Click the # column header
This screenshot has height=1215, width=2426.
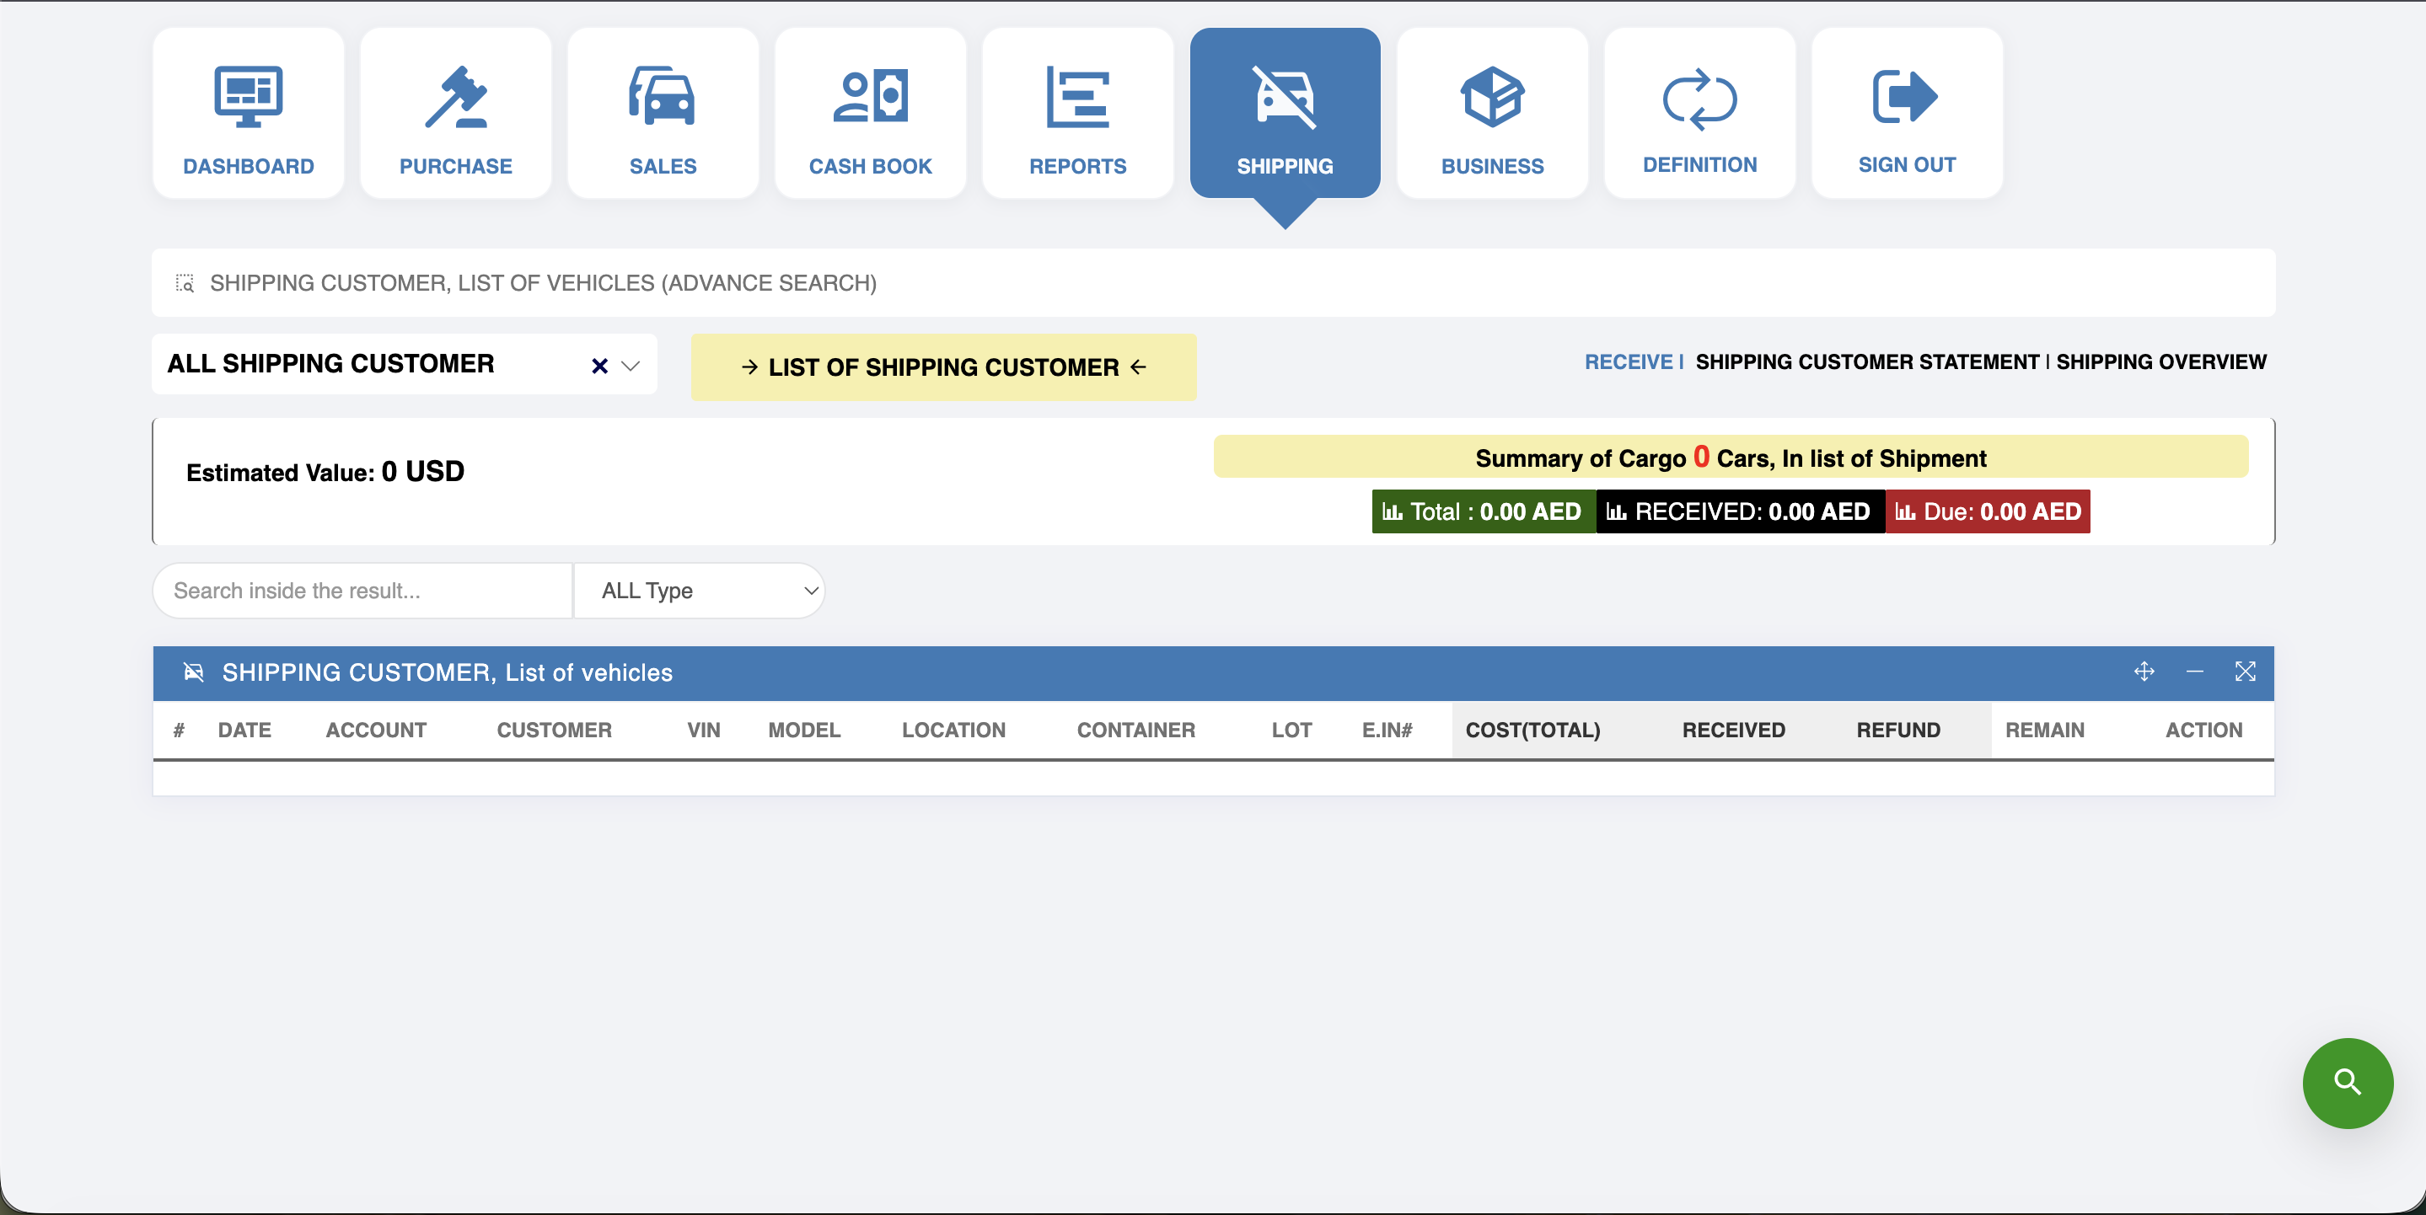click(179, 731)
